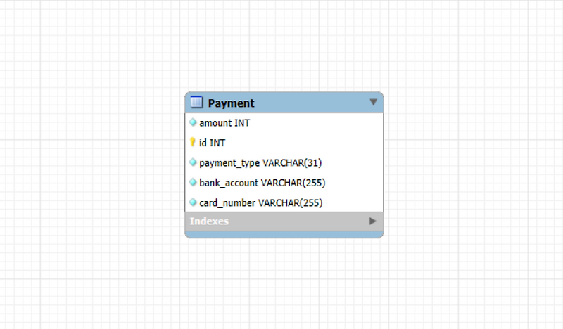This screenshot has width=563, height=329.
Task: Select the card_number column name
Action: [x=227, y=203]
